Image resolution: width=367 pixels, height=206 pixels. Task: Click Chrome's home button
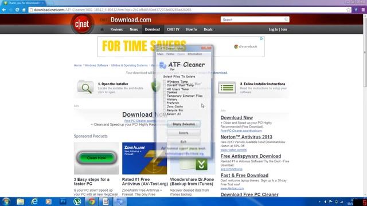tap(24, 10)
